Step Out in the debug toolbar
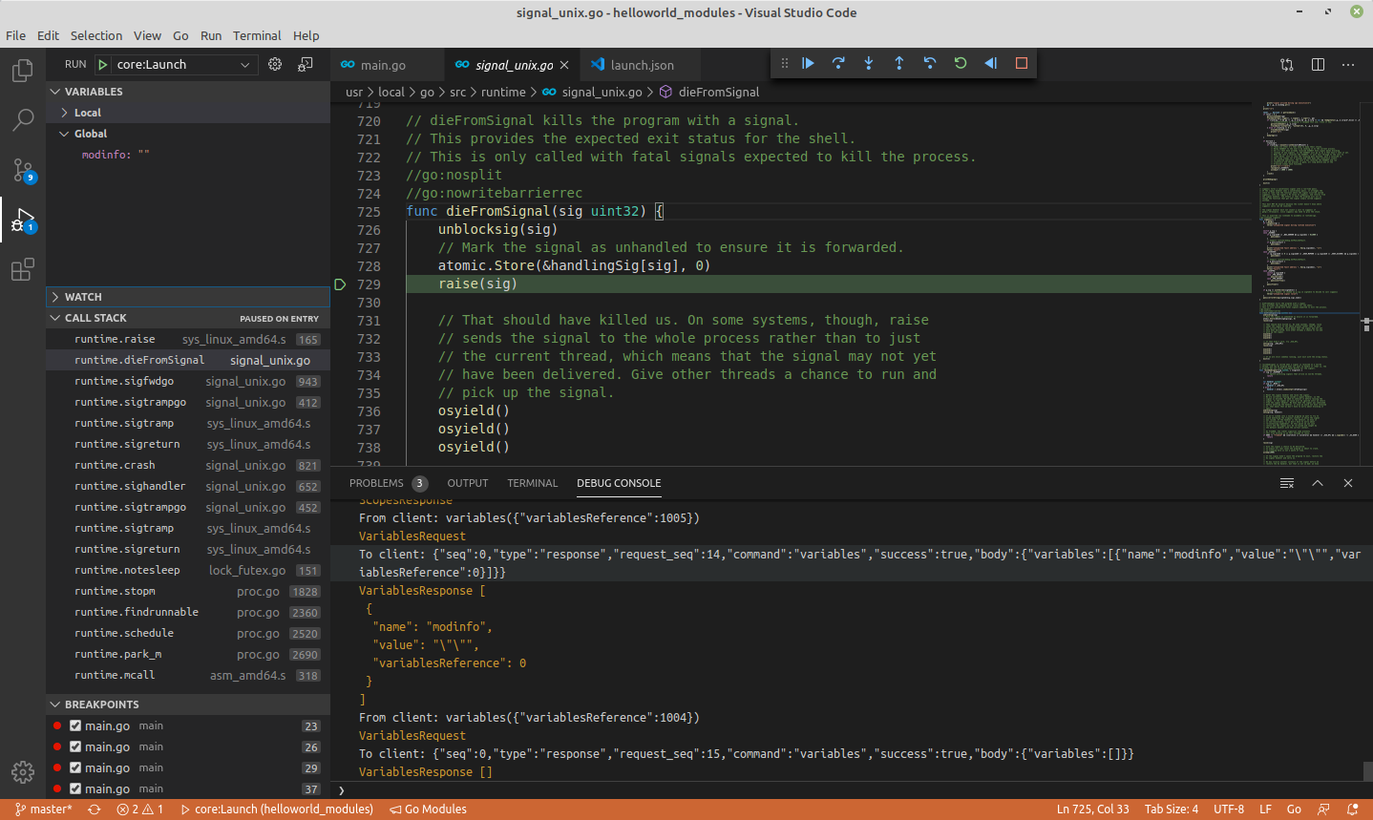The image size is (1373, 820). [899, 63]
